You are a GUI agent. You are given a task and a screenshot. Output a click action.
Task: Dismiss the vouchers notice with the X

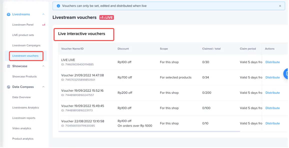(280, 6)
